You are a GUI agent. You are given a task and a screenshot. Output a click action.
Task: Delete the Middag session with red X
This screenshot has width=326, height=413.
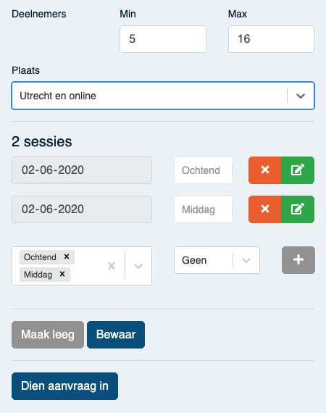(x=265, y=209)
